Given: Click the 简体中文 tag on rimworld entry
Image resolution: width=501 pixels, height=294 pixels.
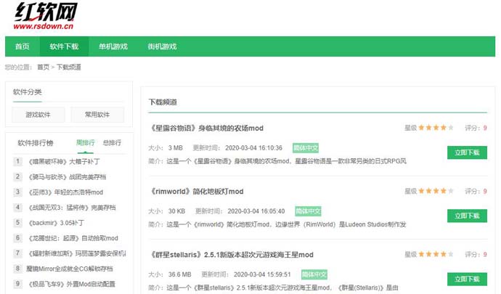Looking at the screenshot, I should click(308, 211).
